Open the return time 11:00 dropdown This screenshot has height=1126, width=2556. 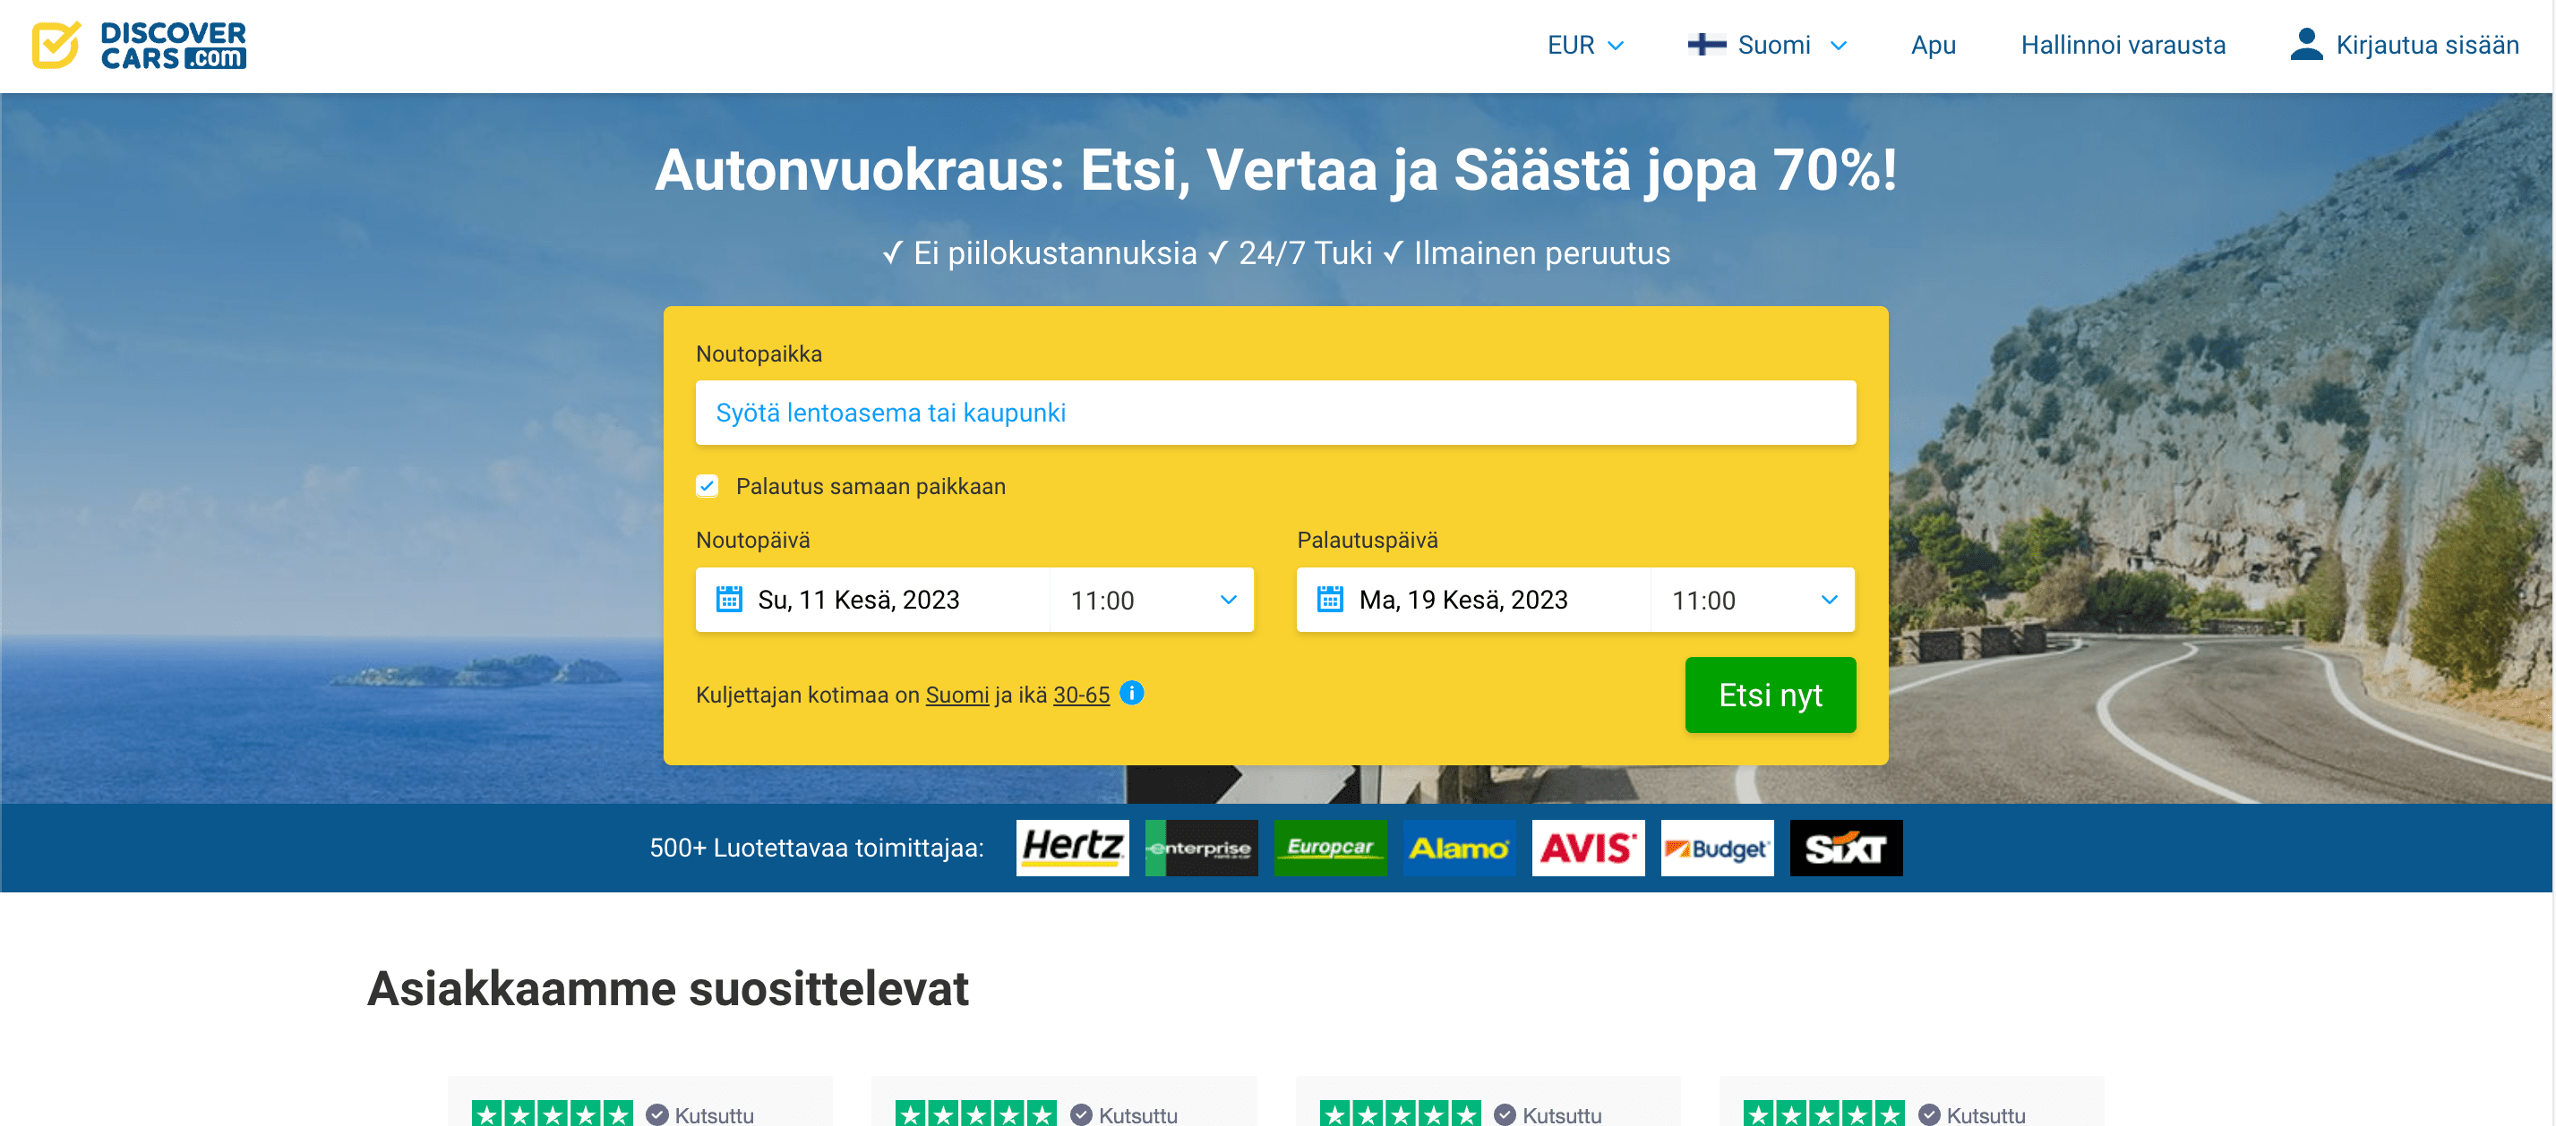(1754, 601)
